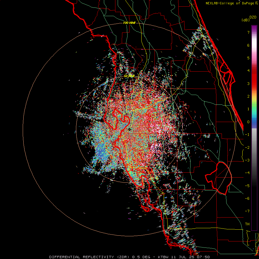This screenshot has width=259, height=259.
Task: Click the -7 dB scale tick label
Action: [x=247, y=211]
